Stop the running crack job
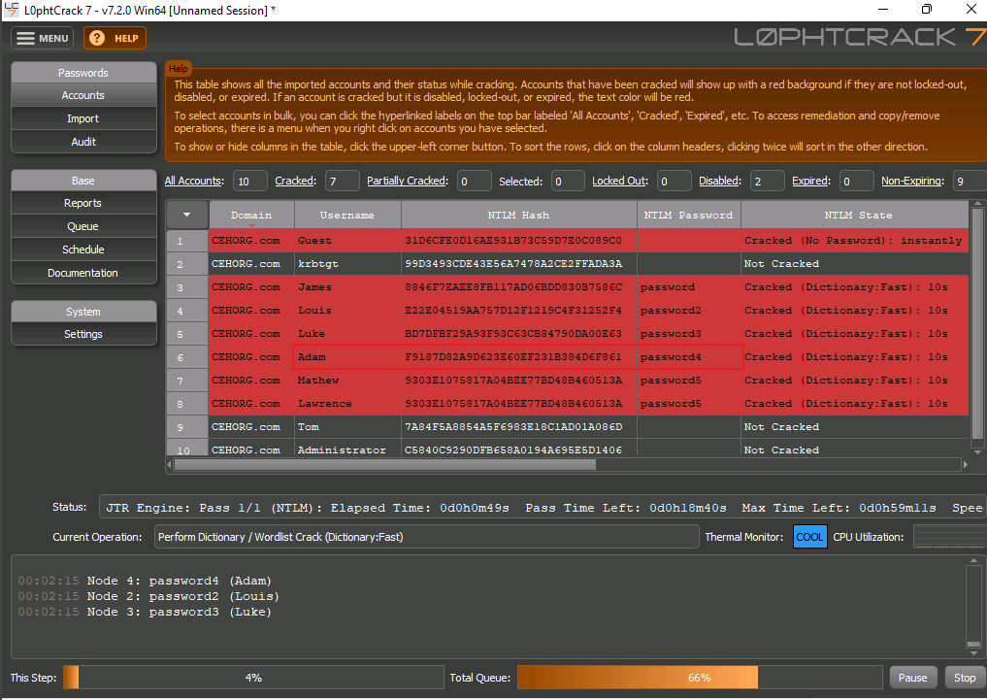Viewport: 987px width, 700px height. click(x=964, y=678)
